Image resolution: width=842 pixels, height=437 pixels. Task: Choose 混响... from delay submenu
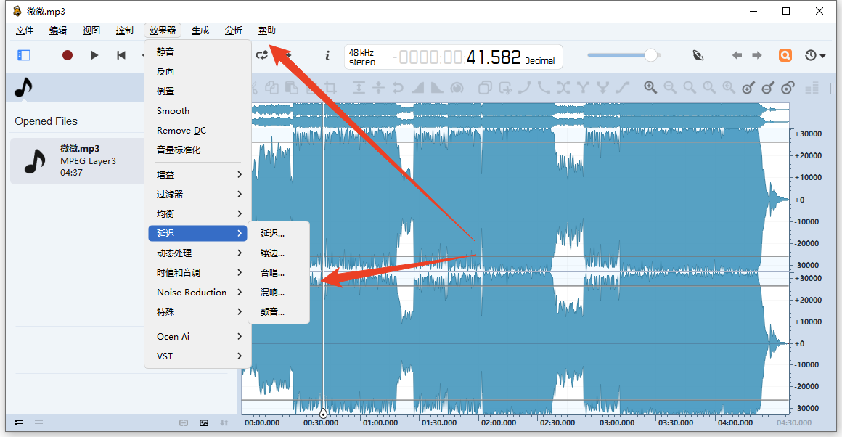[273, 293]
